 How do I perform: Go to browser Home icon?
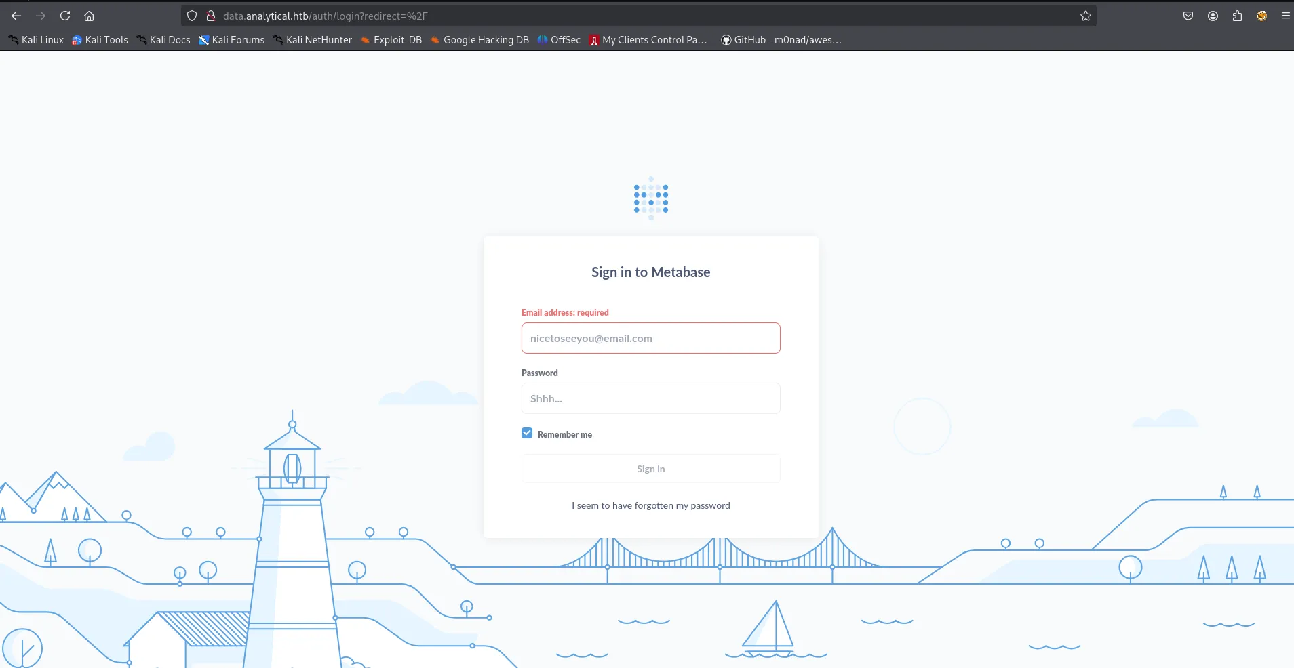tap(89, 16)
